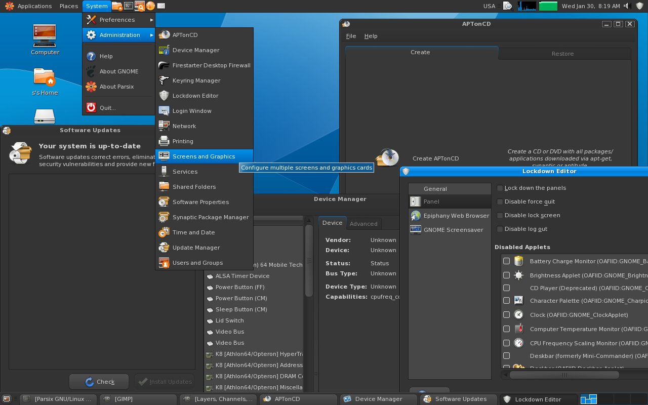The image size is (648, 405).
Task: Check CPU Frequency Scaling Monitor checkbox
Action: pos(506,343)
